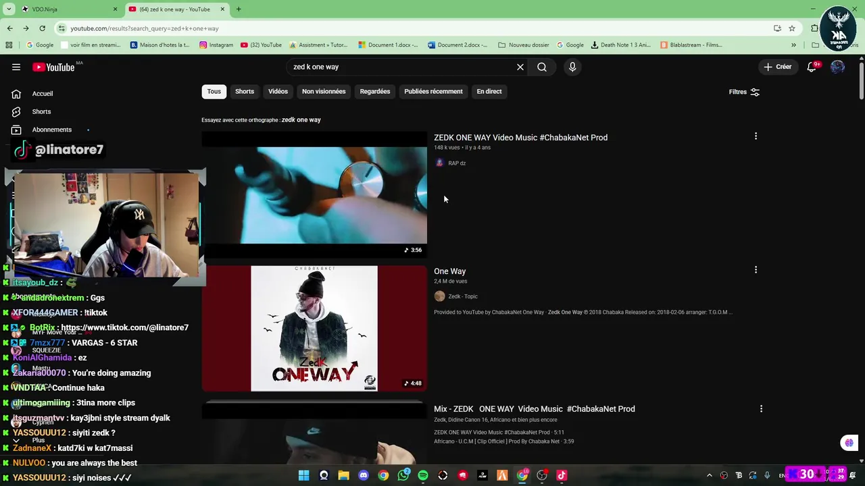Open the Maison d'hotes bookmark
Screen dimensions: 865x486
[x=160, y=45]
